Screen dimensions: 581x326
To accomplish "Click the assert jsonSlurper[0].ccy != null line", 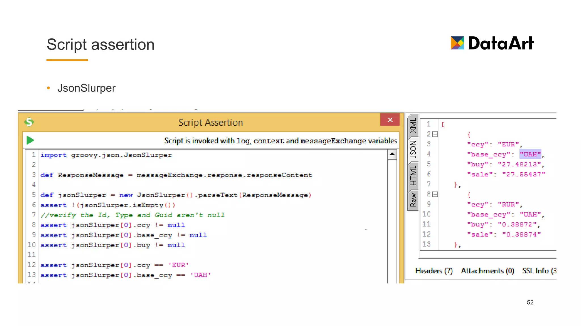I will [113, 225].
